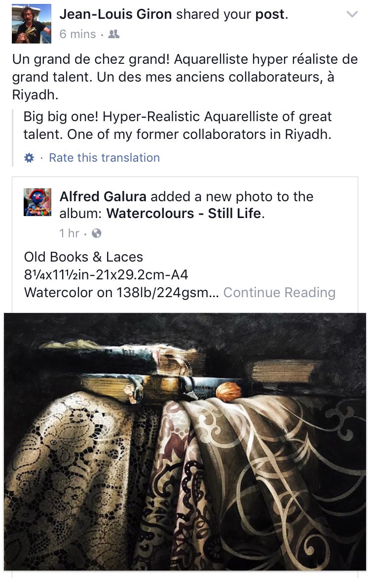Open the post options chevron menu
Image resolution: width=370 pixels, height=578 pixels.
(352, 14)
